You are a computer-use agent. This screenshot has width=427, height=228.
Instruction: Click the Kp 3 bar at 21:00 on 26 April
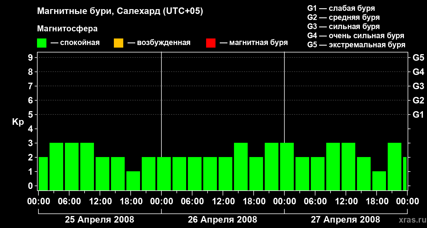click(272, 166)
